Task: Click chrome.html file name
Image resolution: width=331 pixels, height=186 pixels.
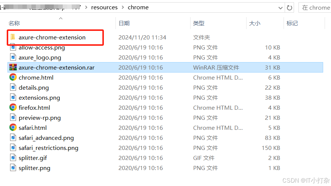Action: click(36, 77)
